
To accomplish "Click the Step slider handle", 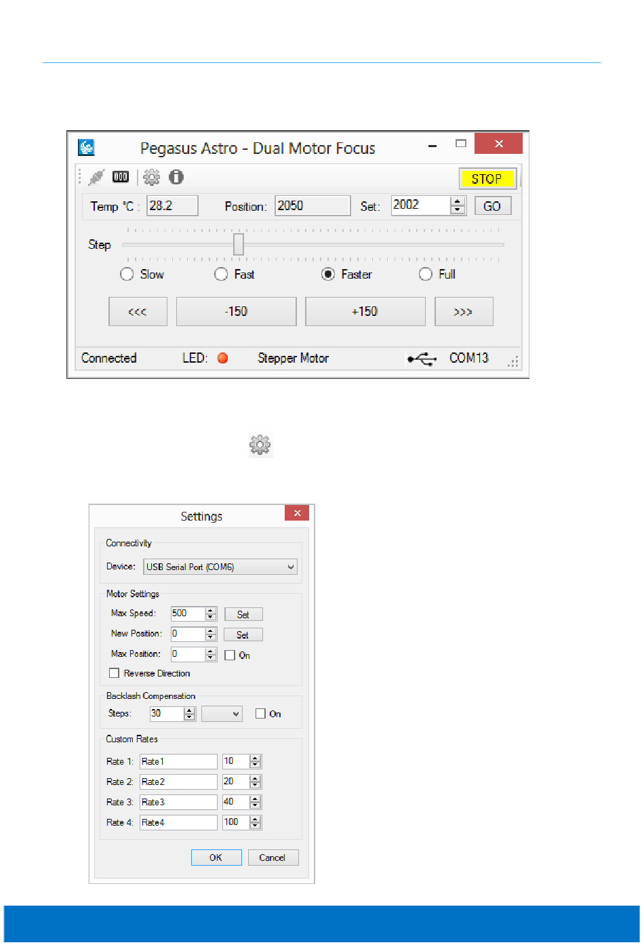I will click(x=239, y=245).
